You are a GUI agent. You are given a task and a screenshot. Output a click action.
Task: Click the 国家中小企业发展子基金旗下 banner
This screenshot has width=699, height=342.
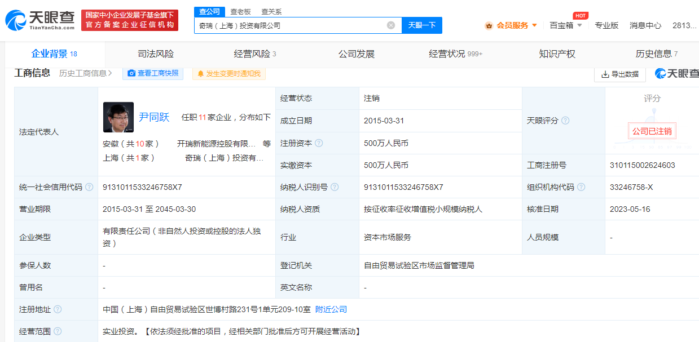pos(130,20)
